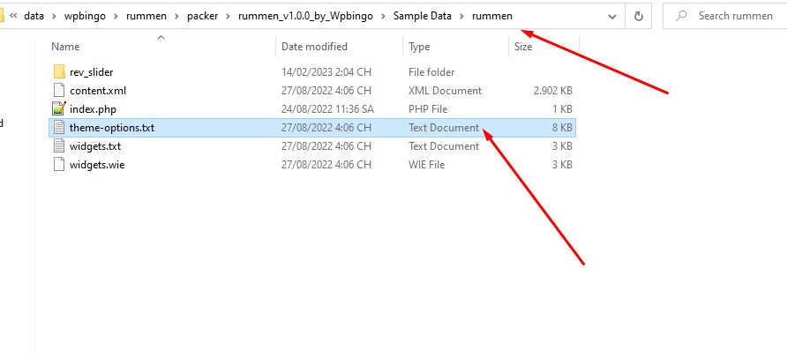
Task: Expand hidden path with double chevron
Action: click(x=13, y=16)
